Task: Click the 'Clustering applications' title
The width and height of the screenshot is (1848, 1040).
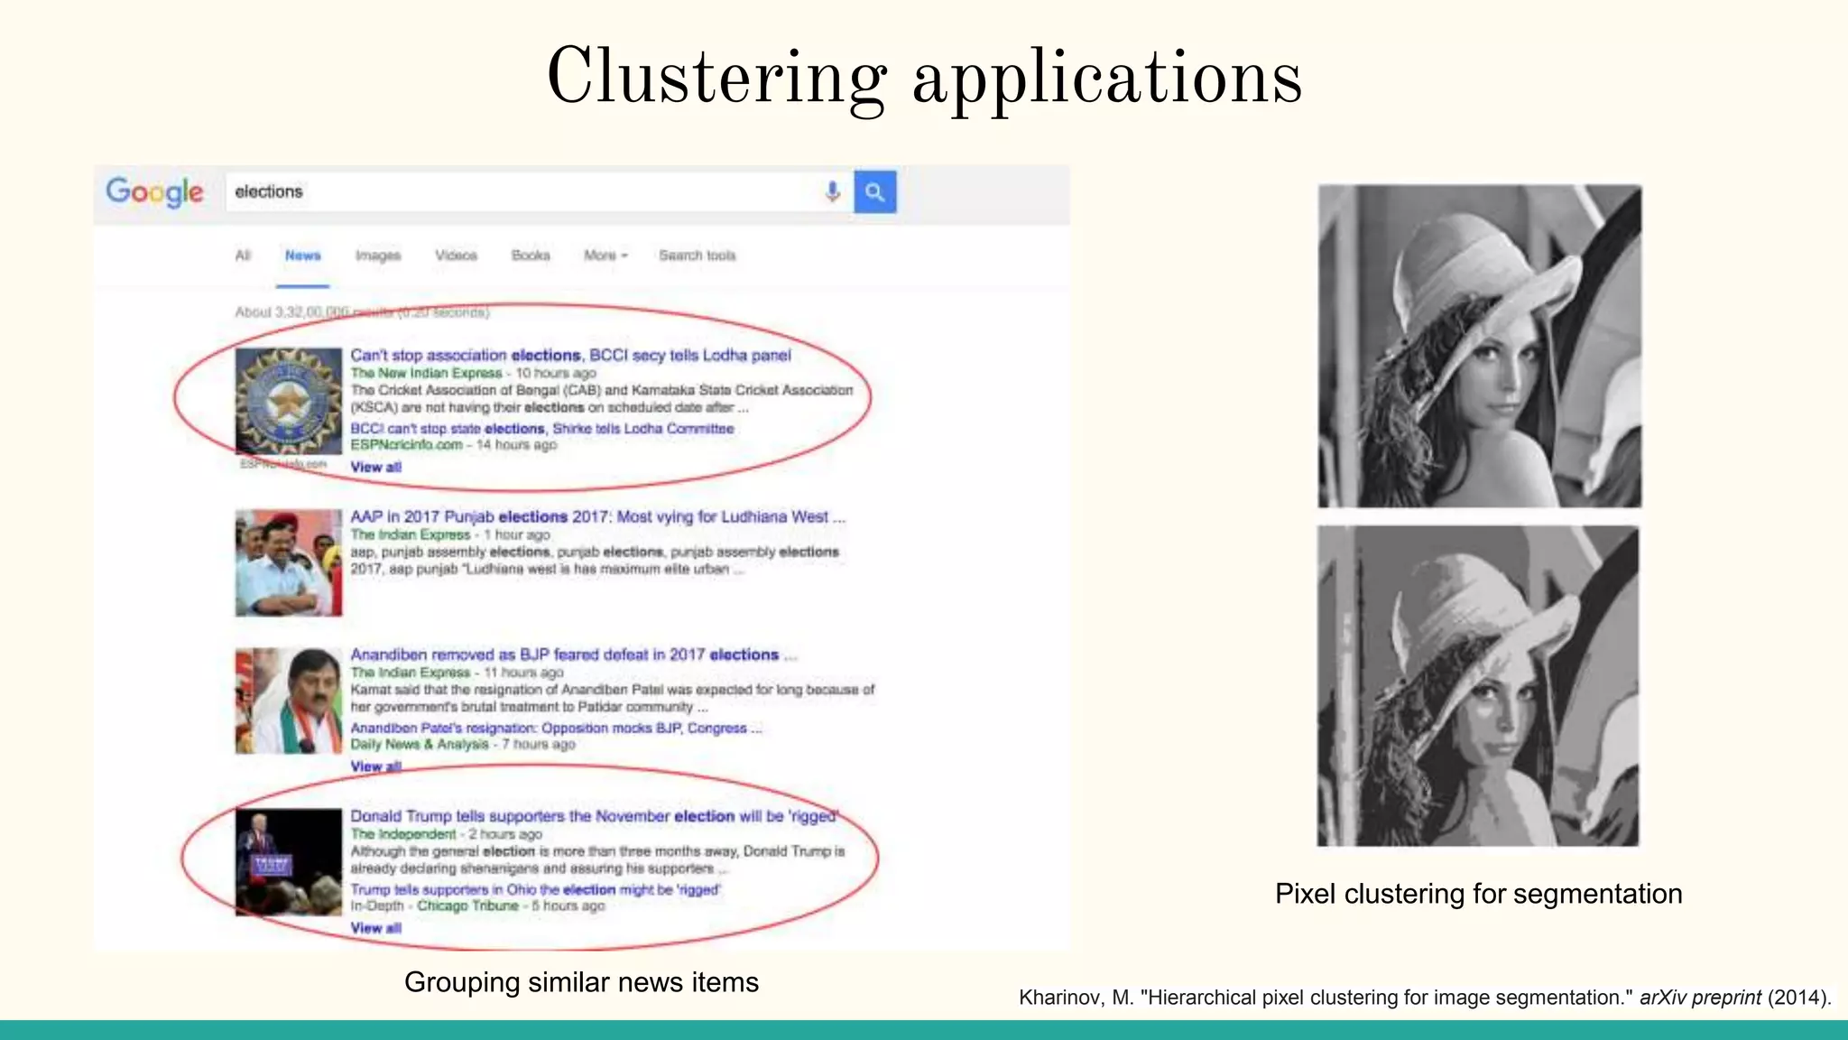Action: pos(924,79)
